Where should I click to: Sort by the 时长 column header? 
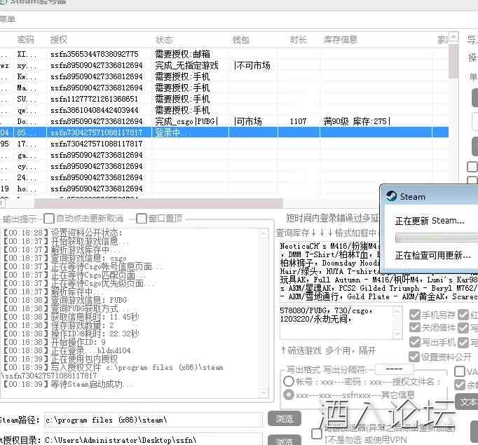click(298, 40)
